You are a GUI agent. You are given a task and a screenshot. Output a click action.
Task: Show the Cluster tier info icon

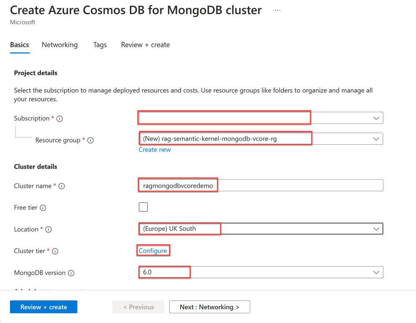(55, 251)
